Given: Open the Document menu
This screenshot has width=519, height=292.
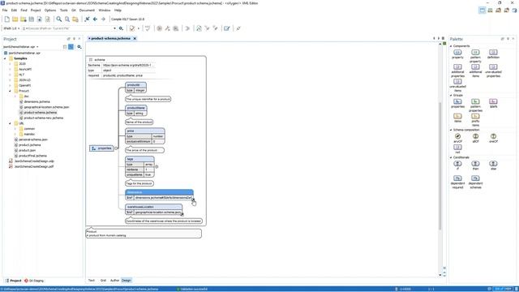Looking at the screenshot, I should (87, 11).
